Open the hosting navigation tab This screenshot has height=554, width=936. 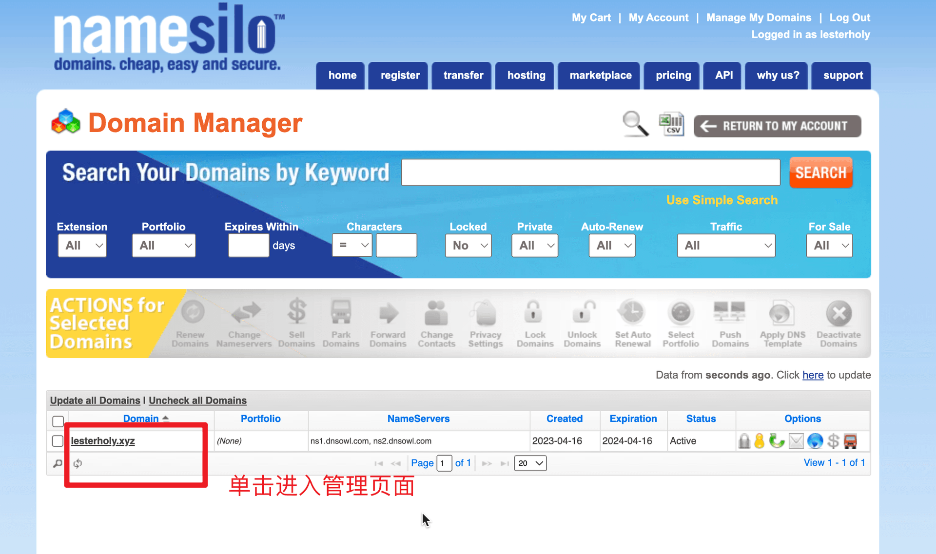coord(525,76)
